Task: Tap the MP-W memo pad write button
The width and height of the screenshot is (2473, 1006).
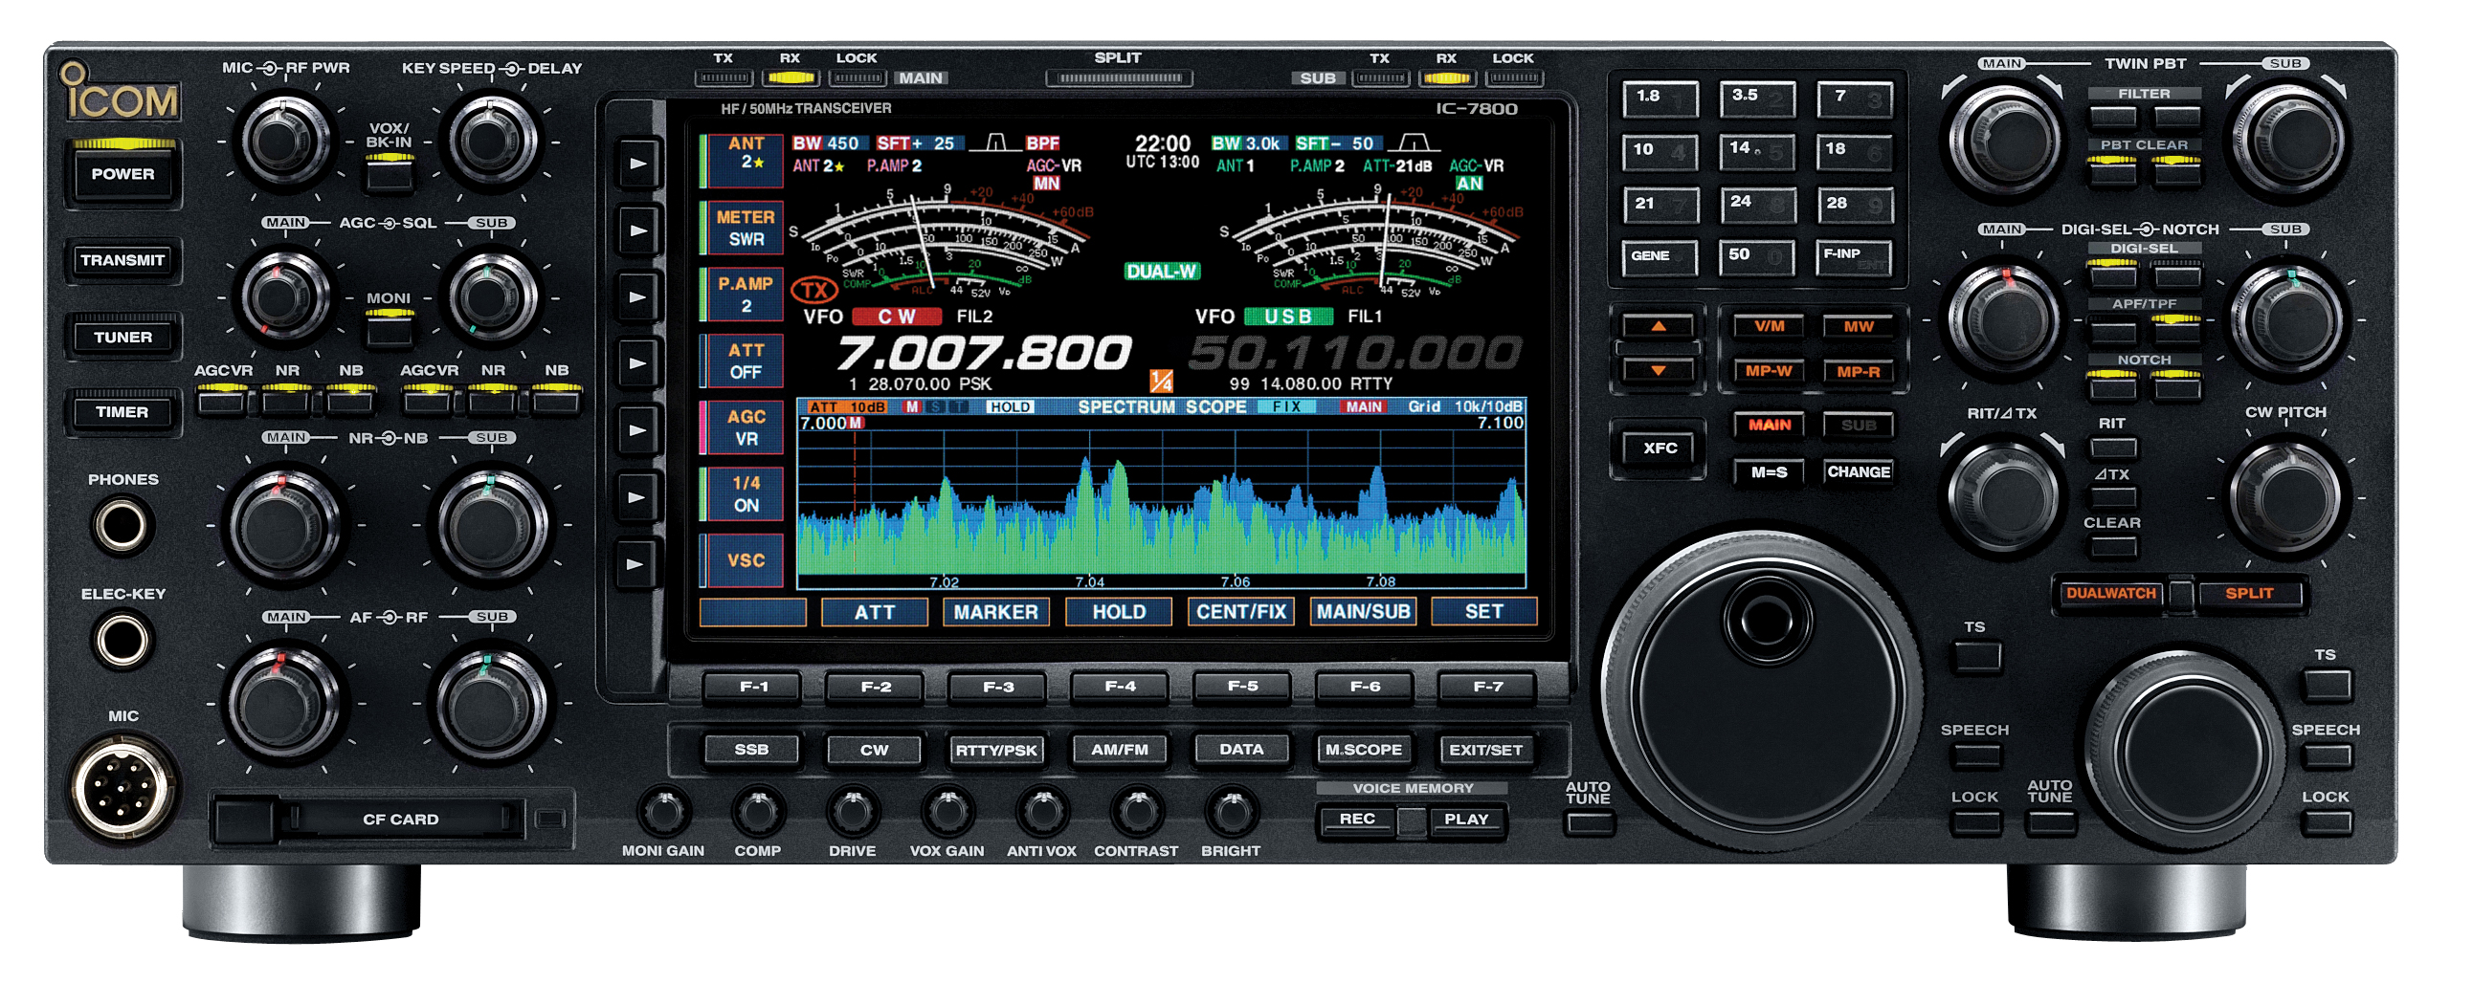Action: [x=1769, y=372]
